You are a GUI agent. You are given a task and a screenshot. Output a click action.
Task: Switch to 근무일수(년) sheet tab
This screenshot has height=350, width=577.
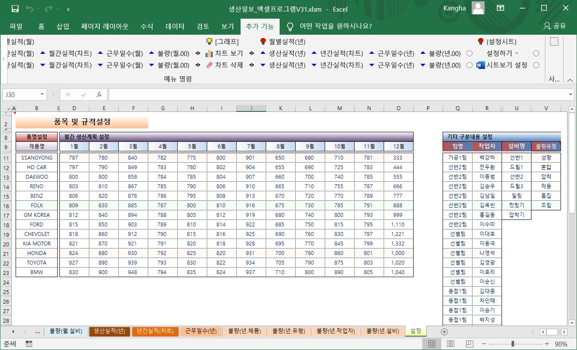(201, 331)
